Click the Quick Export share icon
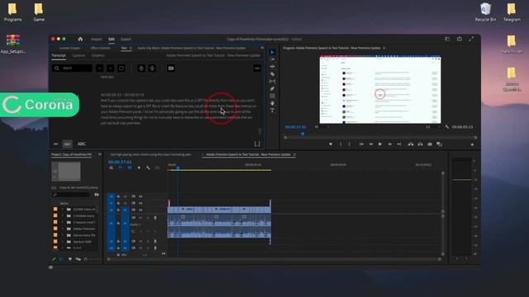This screenshot has height=297, width=529. (460, 39)
